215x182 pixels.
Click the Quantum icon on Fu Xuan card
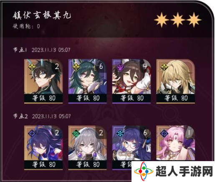click(x=164, y=134)
